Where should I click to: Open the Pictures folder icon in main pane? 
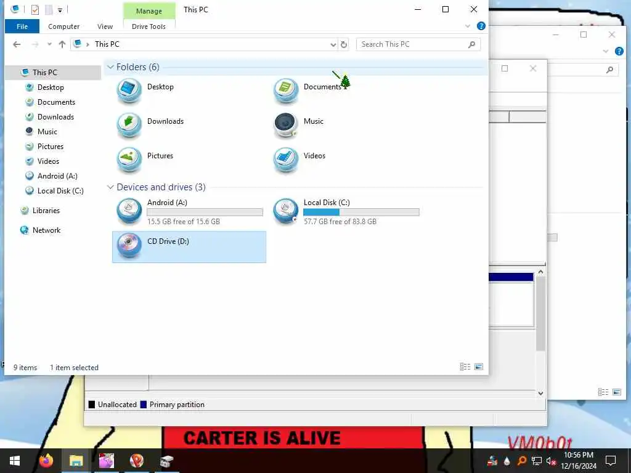coord(129,160)
